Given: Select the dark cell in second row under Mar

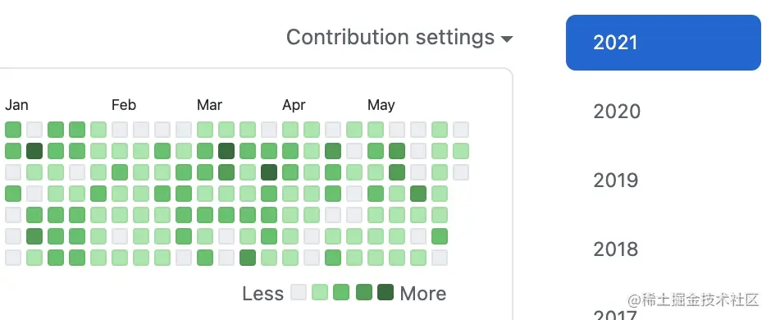Looking at the screenshot, I should [226, 151].
